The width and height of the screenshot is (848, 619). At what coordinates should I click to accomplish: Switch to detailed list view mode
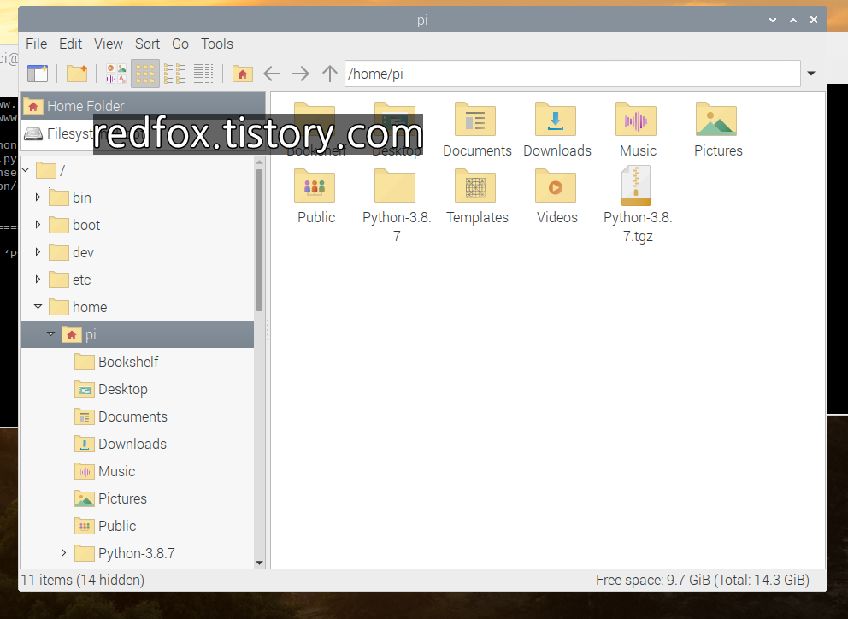pyautogui.click(x=203, y=73)
